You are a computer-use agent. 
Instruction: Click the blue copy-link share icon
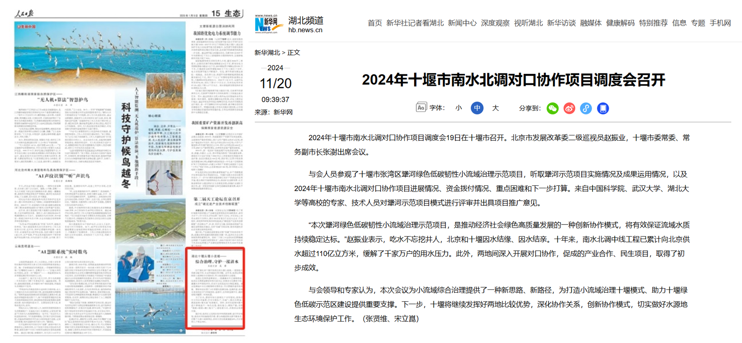(586, 109)
